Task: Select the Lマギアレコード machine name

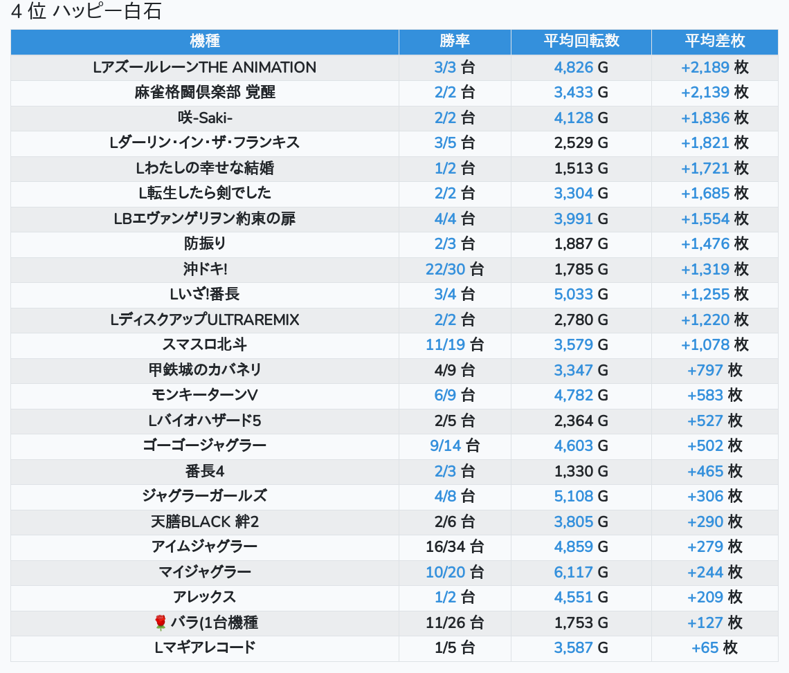Action: point(205,648)
